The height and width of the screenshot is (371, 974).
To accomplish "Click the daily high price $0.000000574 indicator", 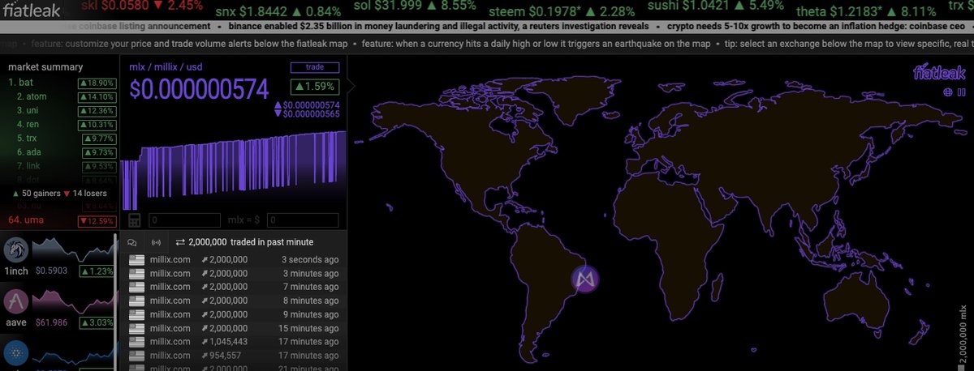I will [307, 105].
